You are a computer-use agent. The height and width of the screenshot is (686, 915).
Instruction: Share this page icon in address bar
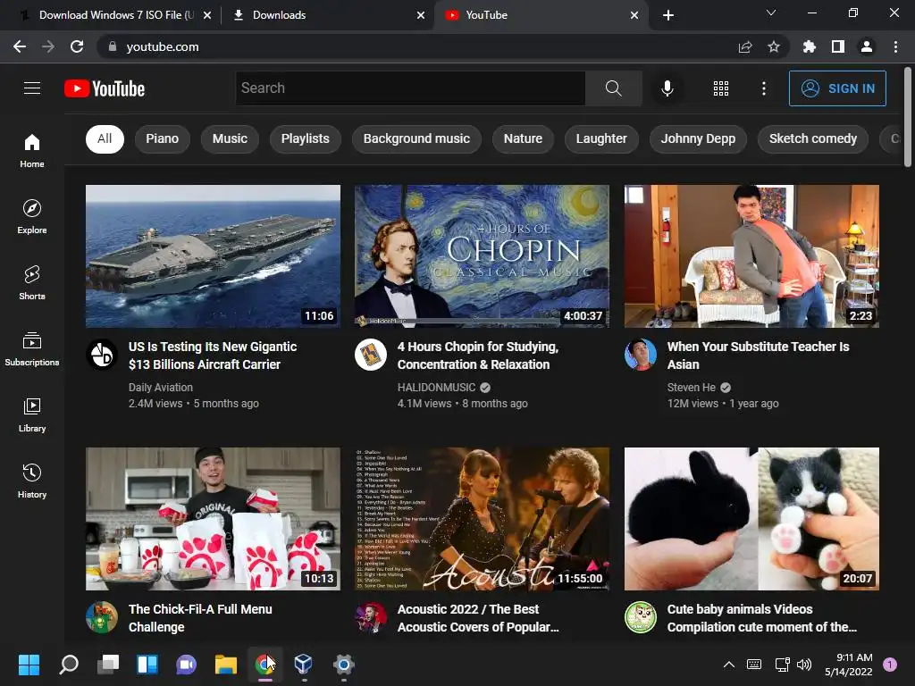click(745, 46)
